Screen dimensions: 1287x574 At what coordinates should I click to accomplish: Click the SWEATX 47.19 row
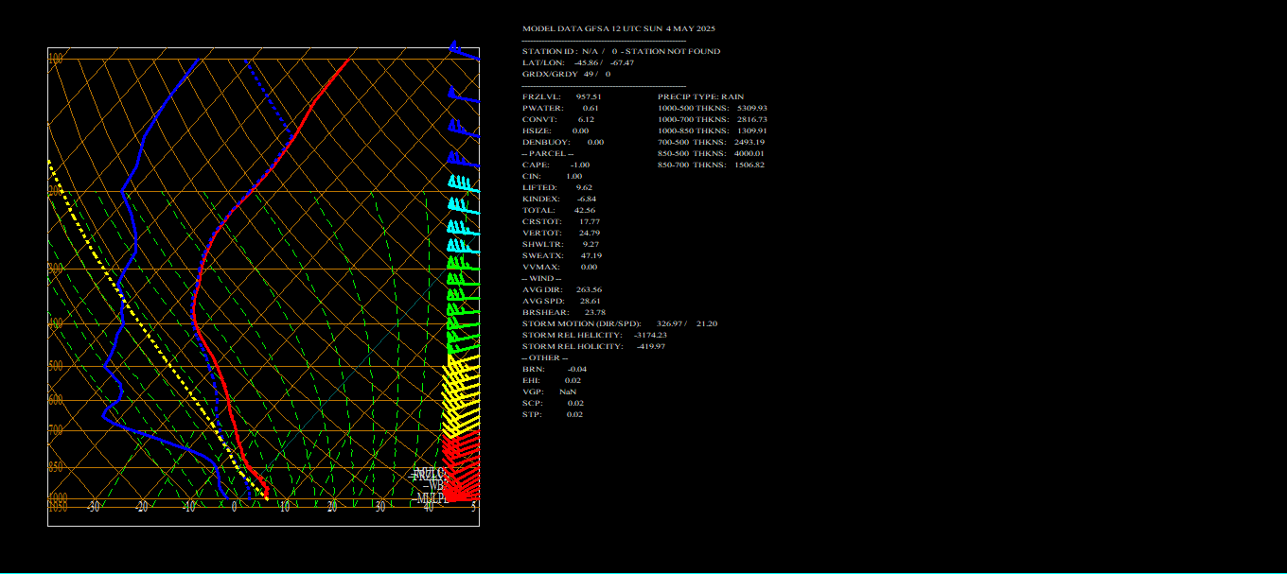tap(562, 255)
